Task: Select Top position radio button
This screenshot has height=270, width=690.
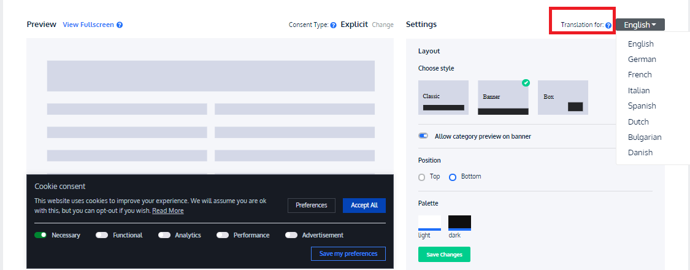Action: pos(421,177)
